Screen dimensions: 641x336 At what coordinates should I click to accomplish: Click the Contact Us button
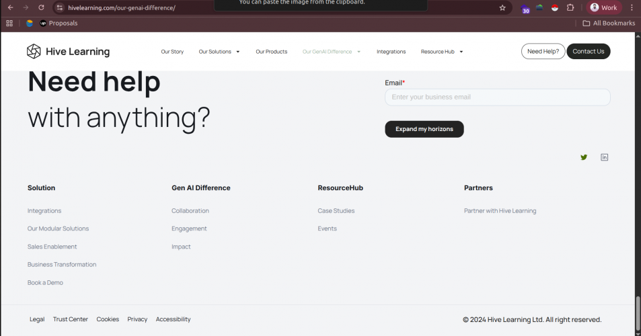pyautogui.click(x=589, y=52)
